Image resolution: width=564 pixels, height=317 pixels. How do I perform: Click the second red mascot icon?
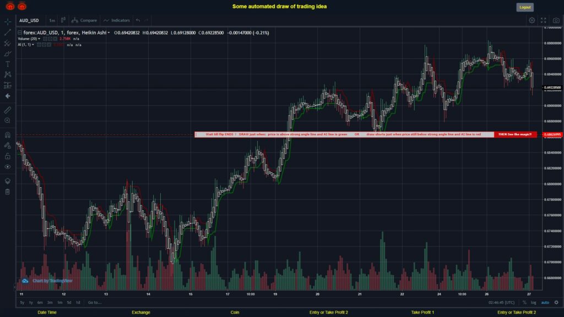pos(22,6)
